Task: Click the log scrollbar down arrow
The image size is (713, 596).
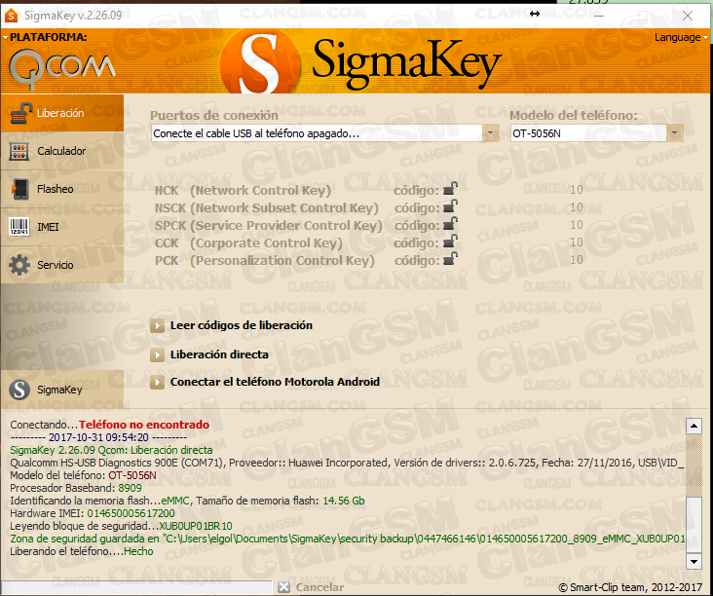Action: [694, 562]
